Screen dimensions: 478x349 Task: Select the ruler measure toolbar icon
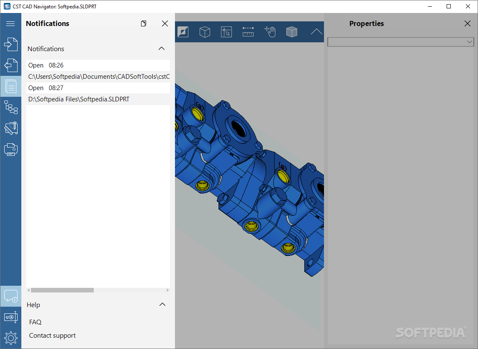tap(248, 32)
